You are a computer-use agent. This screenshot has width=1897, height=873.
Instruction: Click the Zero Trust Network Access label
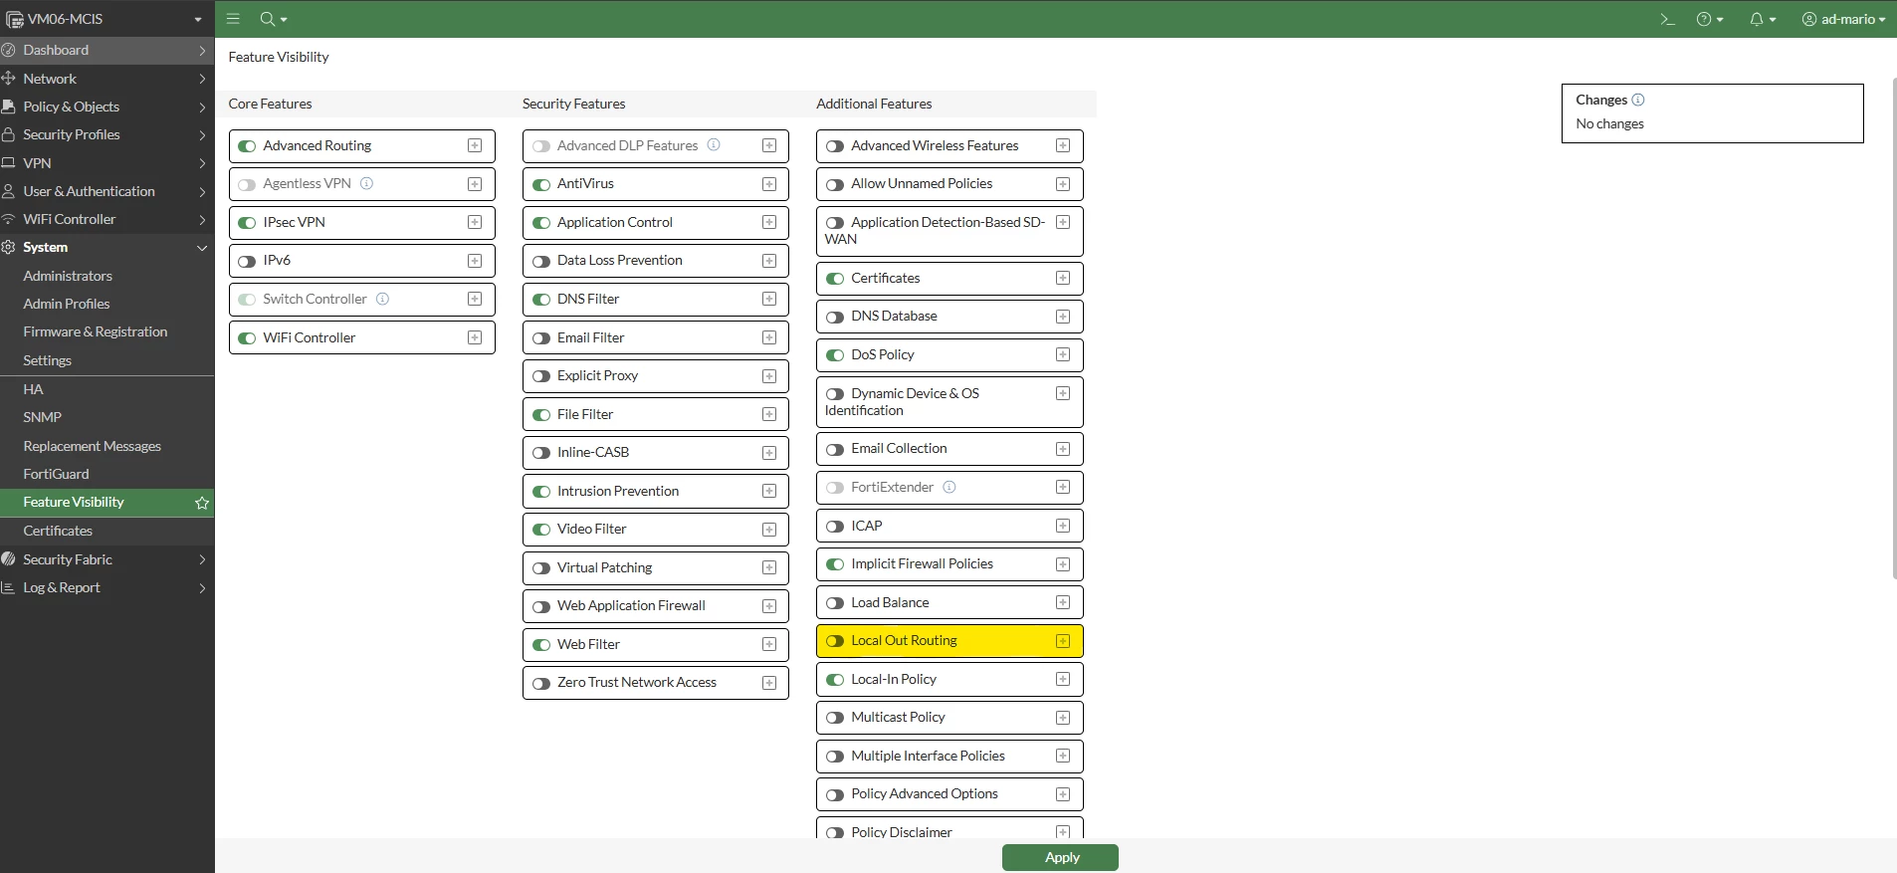coord(637,683)
